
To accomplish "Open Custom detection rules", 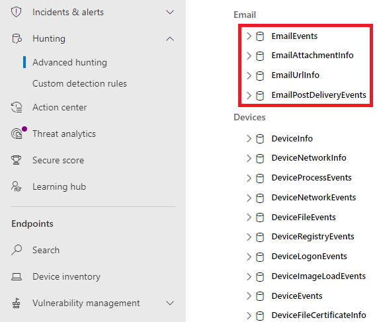I will 79,83.
